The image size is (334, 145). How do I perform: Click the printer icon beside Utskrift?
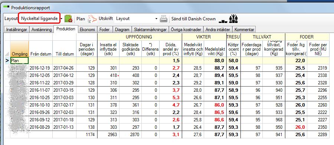pyautogui.click(x=164, y=19)
